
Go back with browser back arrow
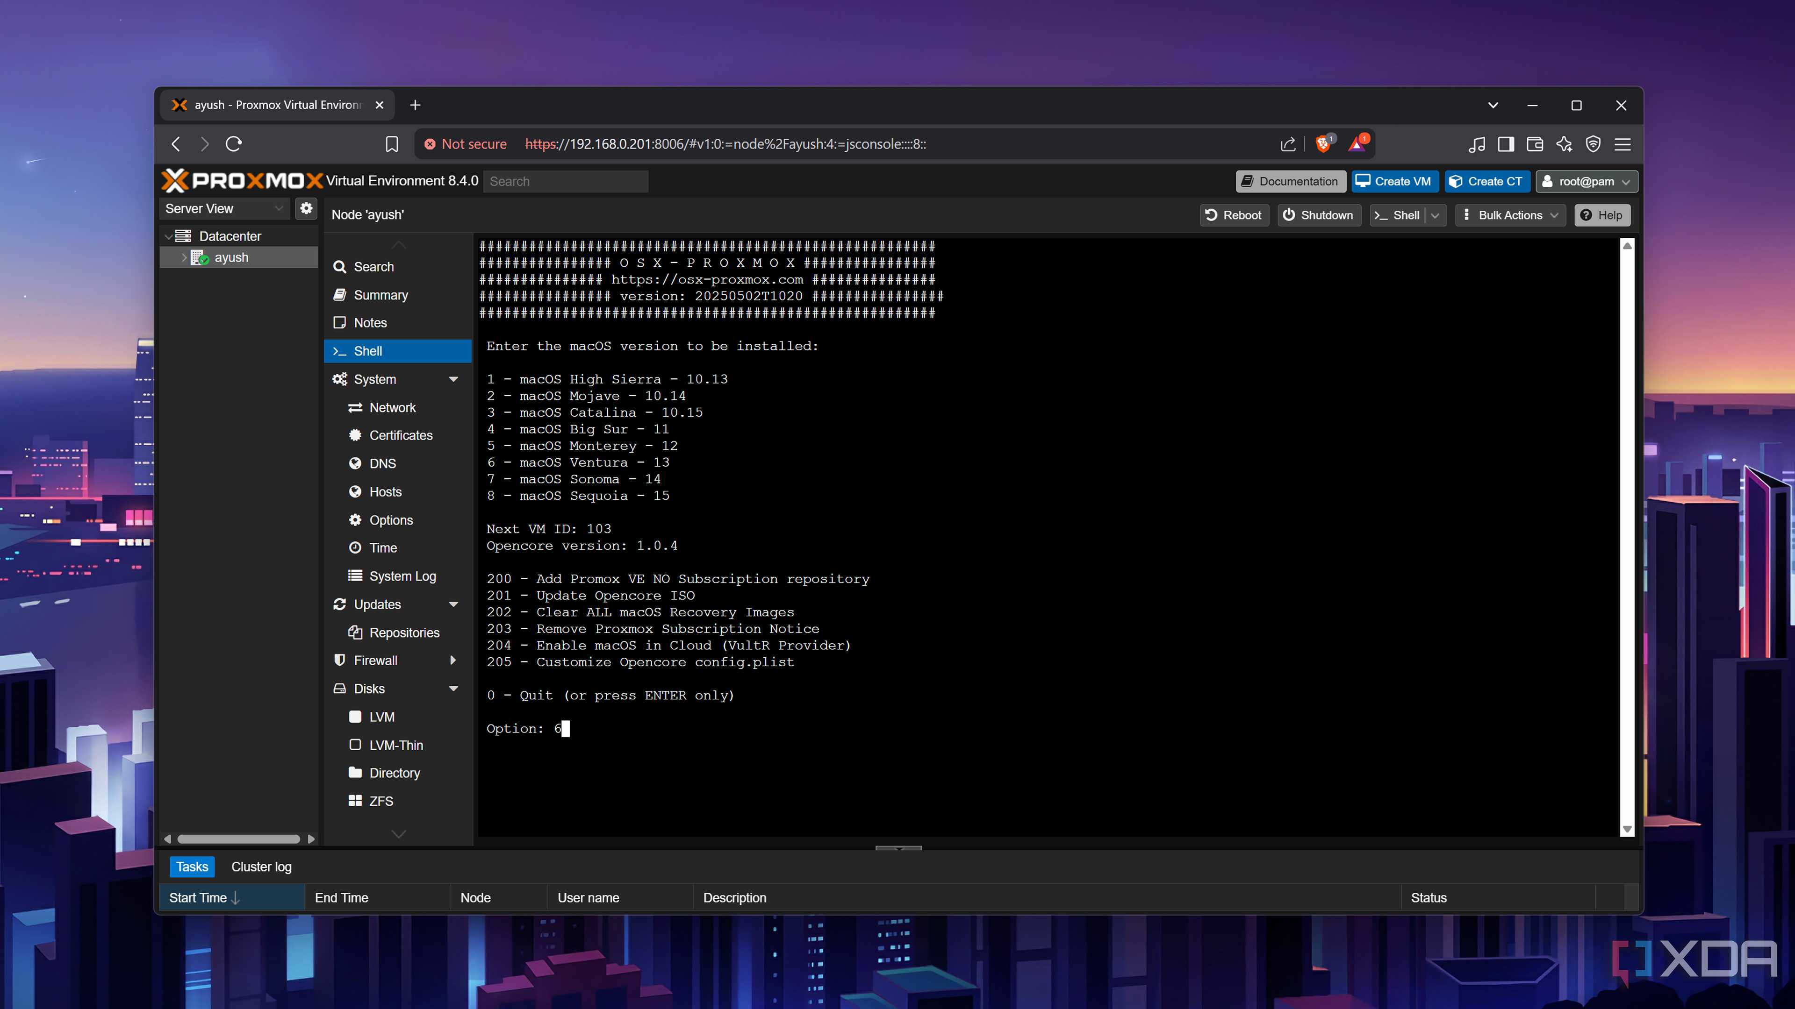coord(176,144)
